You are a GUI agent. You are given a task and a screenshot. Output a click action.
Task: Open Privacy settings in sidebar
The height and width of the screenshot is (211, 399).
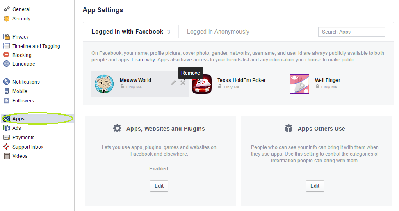(21, 36)
